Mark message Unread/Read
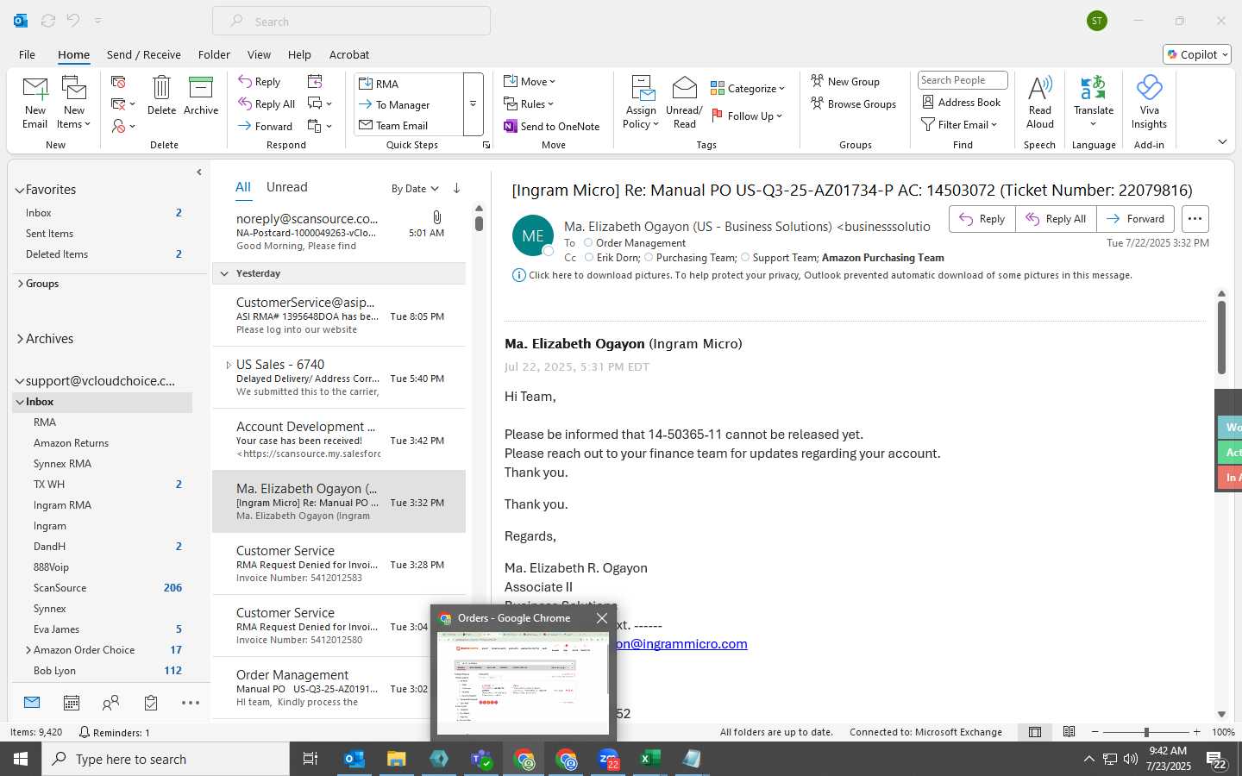Screen dimensions: 1242x776 pyautogui.click(x=684, y=103)
